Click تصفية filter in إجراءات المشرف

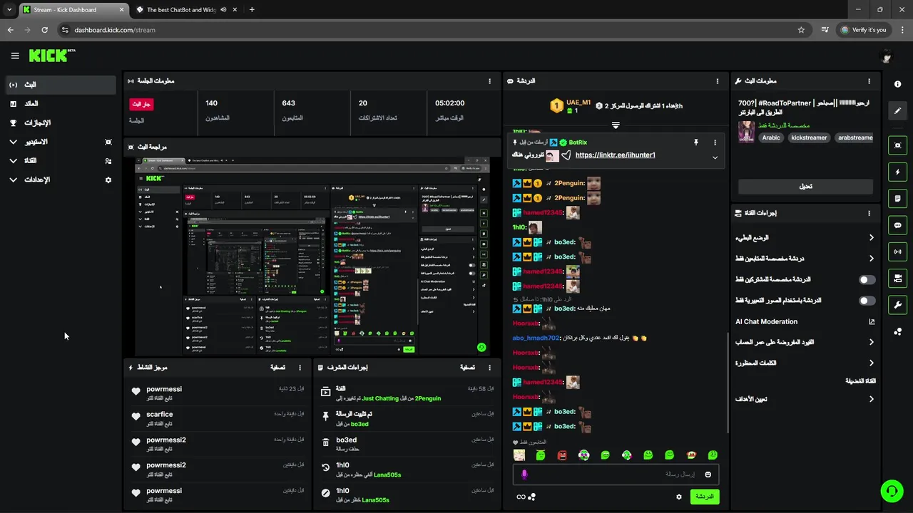pyautogui.click(x=468, y=368)
